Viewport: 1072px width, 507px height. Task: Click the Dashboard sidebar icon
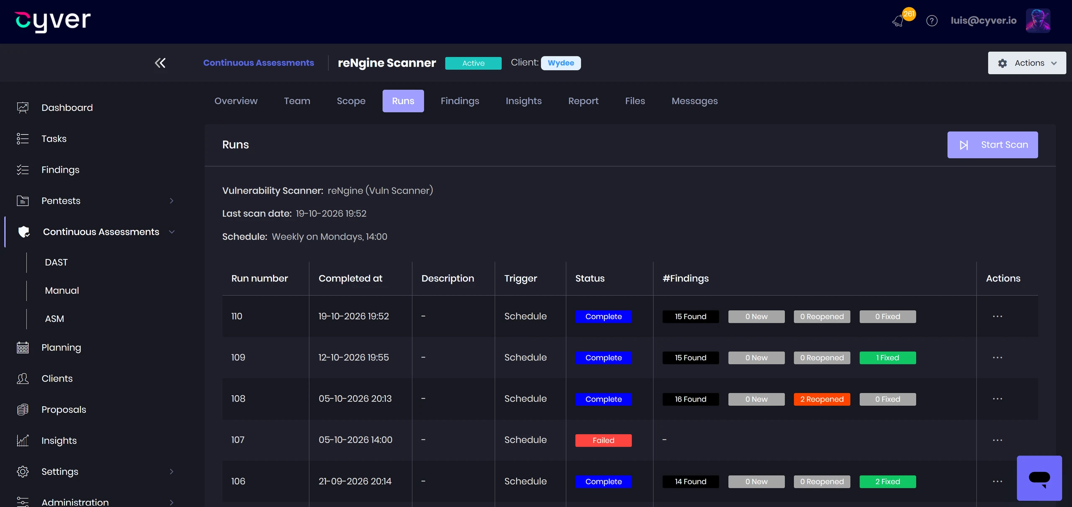[23, 108]
